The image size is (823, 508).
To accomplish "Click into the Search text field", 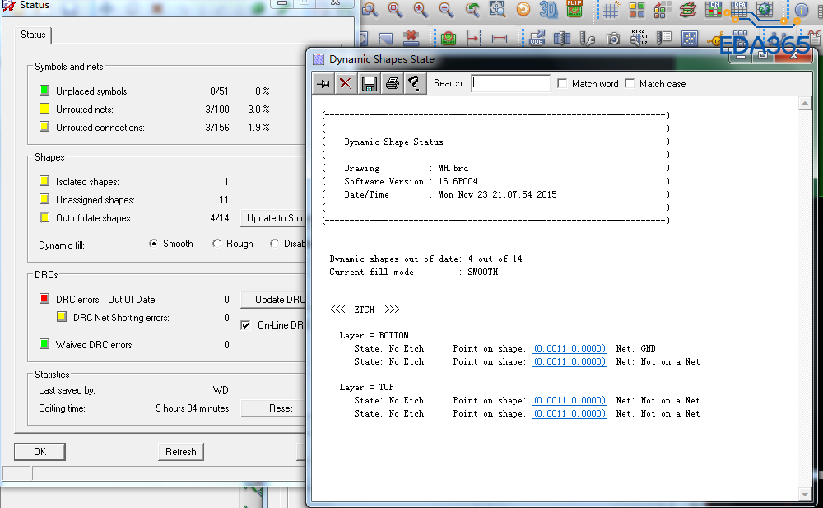I will point(510,83).
